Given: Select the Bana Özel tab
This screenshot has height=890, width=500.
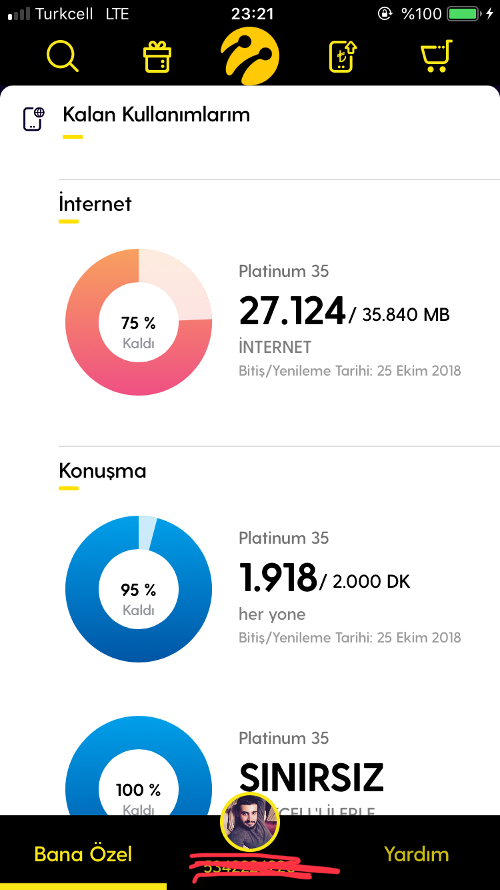Looking at the screenshot, I should (83, 854).
